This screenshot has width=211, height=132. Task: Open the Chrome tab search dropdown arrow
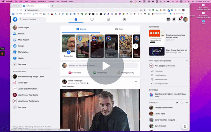click(x=187, y=6)
